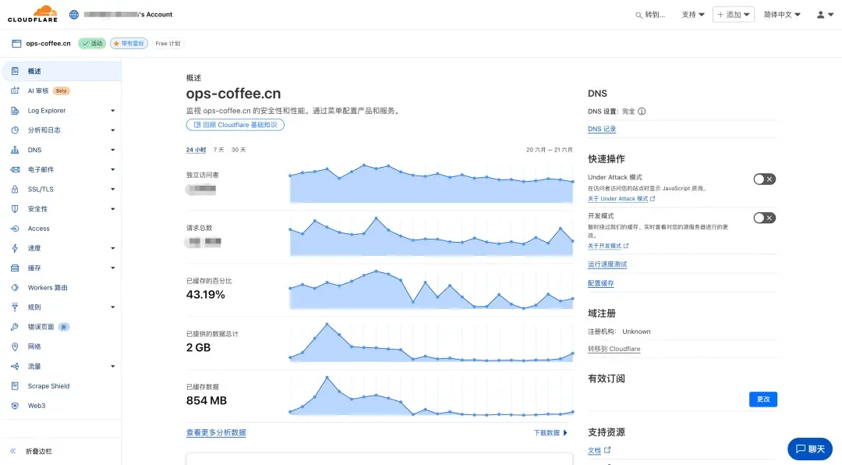This screenshot has width=842, height=465.
Task: Click the 缓存 storage icon
Action: point(15,268)
